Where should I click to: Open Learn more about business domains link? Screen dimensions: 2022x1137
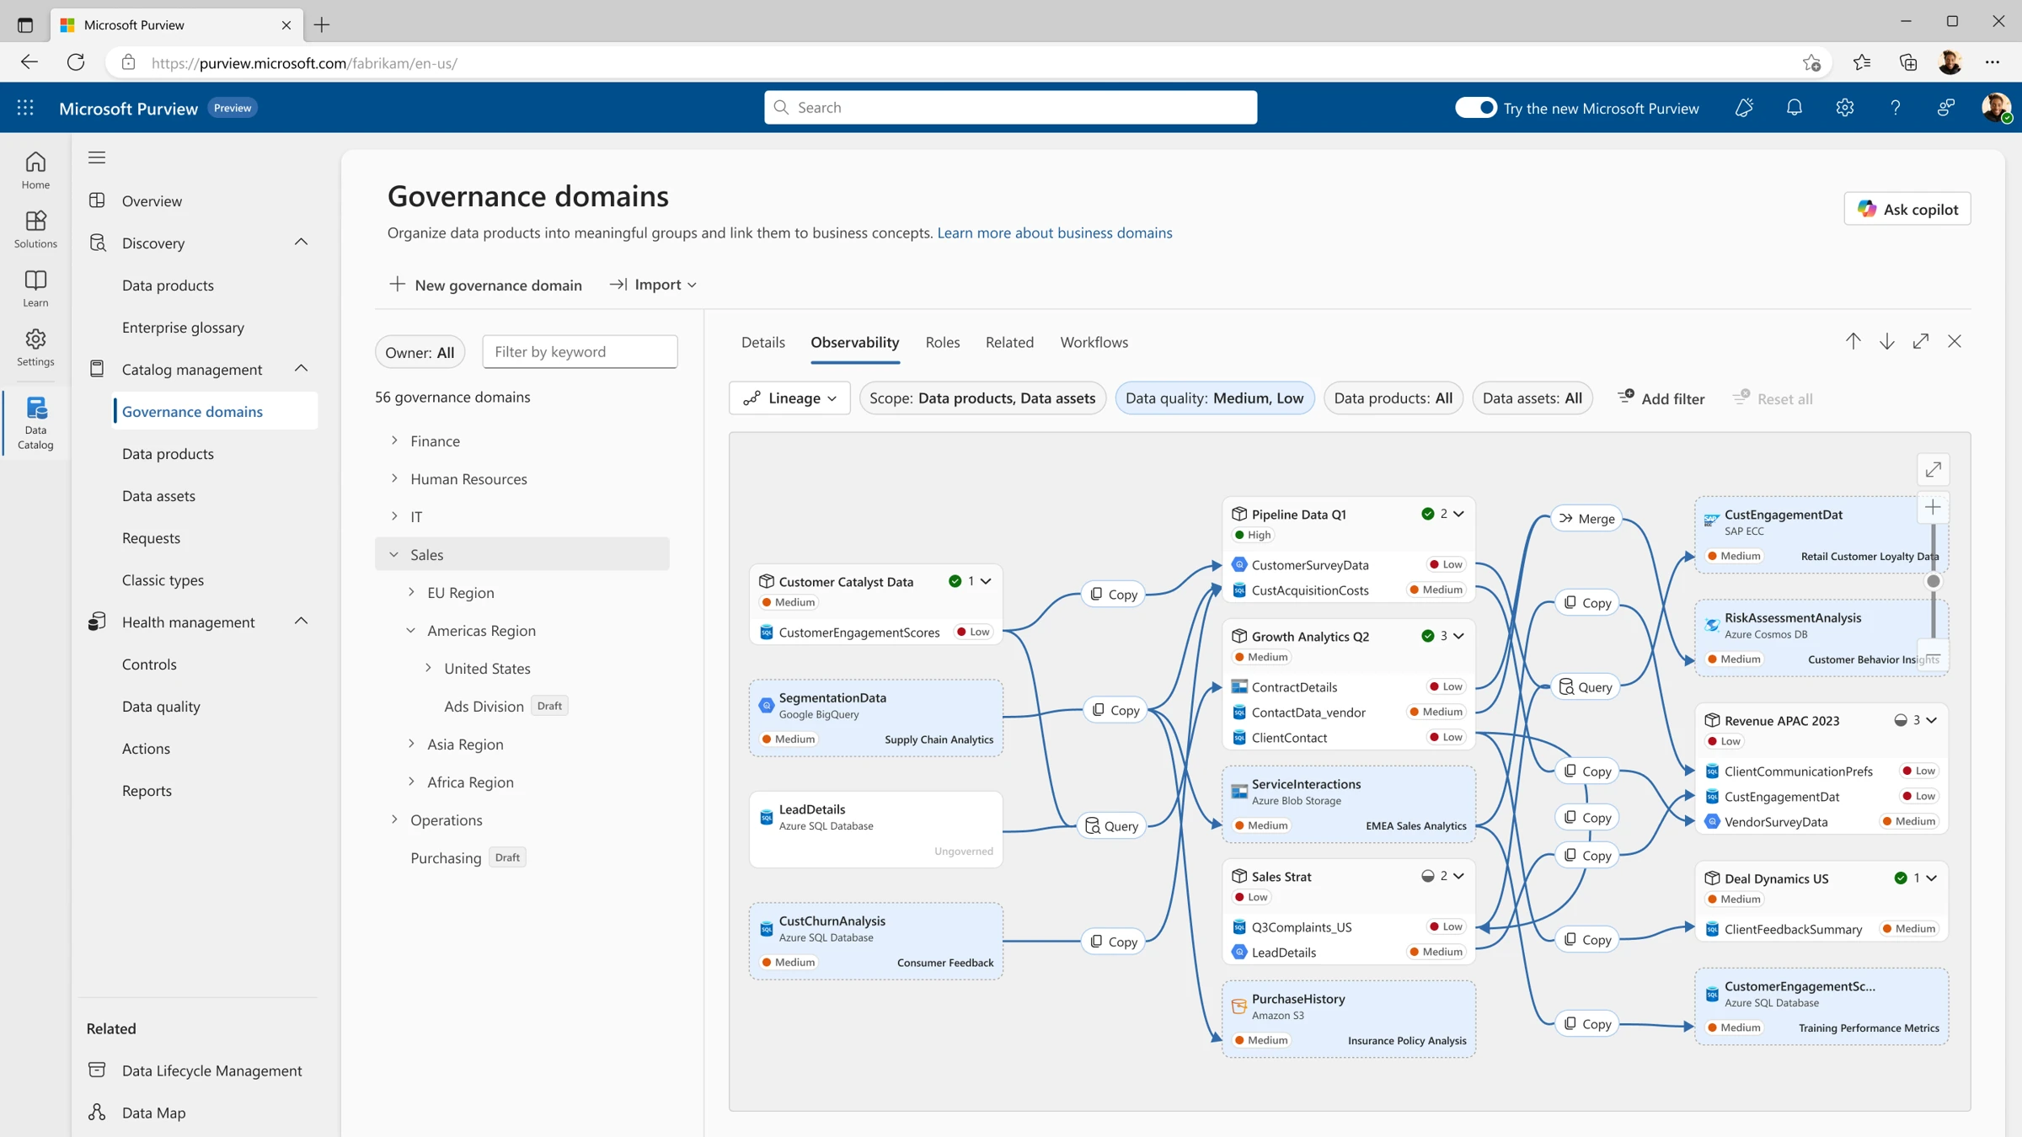1055,232
